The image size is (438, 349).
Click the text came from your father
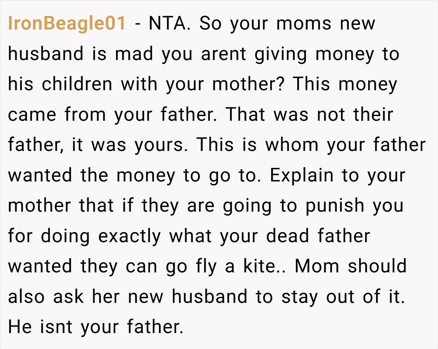(x=112, y=115)
